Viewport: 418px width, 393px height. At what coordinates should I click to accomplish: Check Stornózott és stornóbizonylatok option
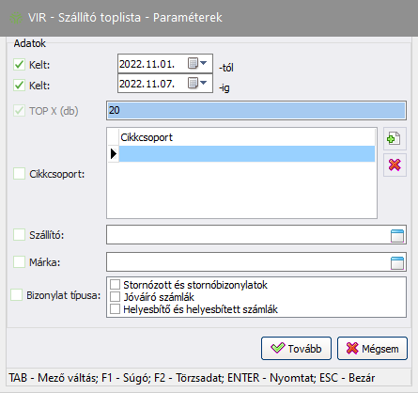(x=115, y=285)
